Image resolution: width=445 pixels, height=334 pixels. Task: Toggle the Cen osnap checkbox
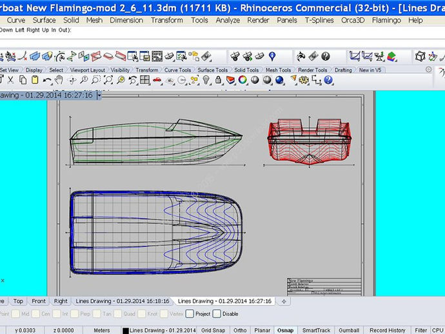(x=35, y=313)
